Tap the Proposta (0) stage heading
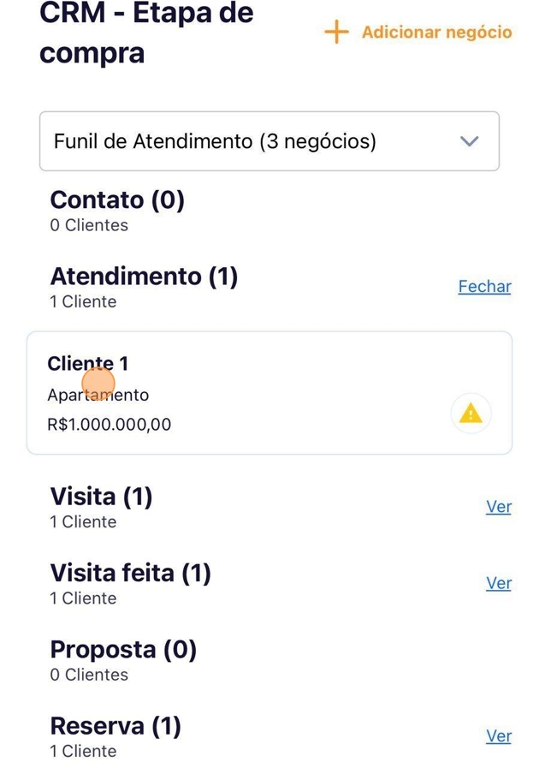The width and height of the screenshot is (539, 768). point(123,650)
